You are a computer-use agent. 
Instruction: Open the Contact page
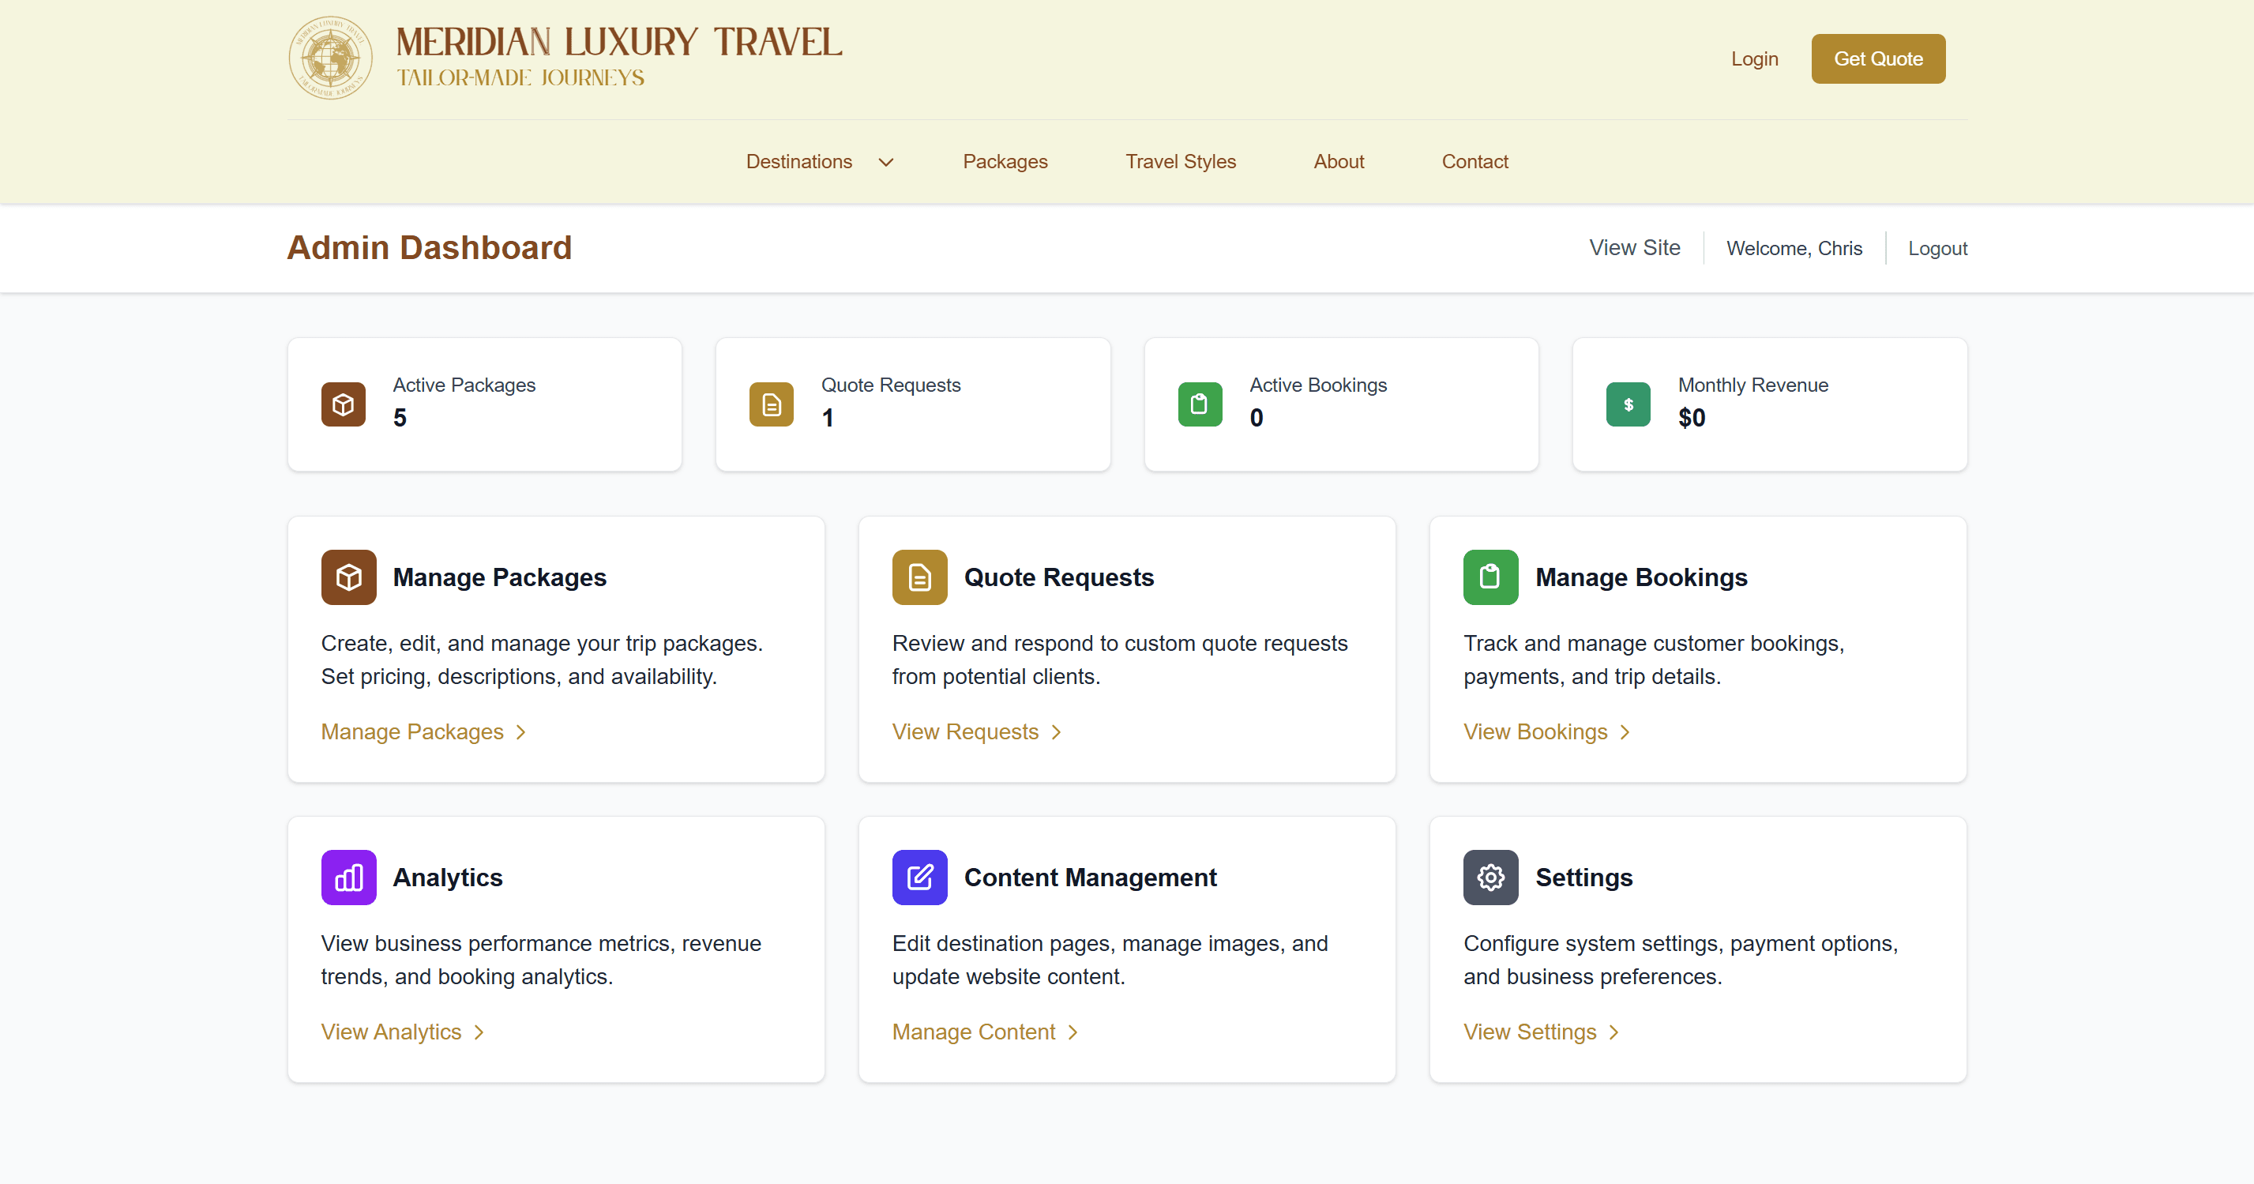(1475, 161)
